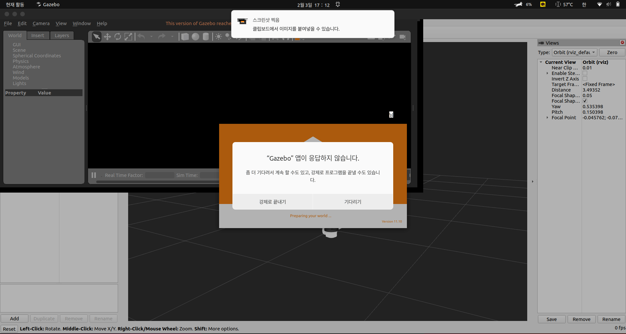Collapse the Current View tree
The height and width of the screenshot is (334, 626).
click(541, 62)
